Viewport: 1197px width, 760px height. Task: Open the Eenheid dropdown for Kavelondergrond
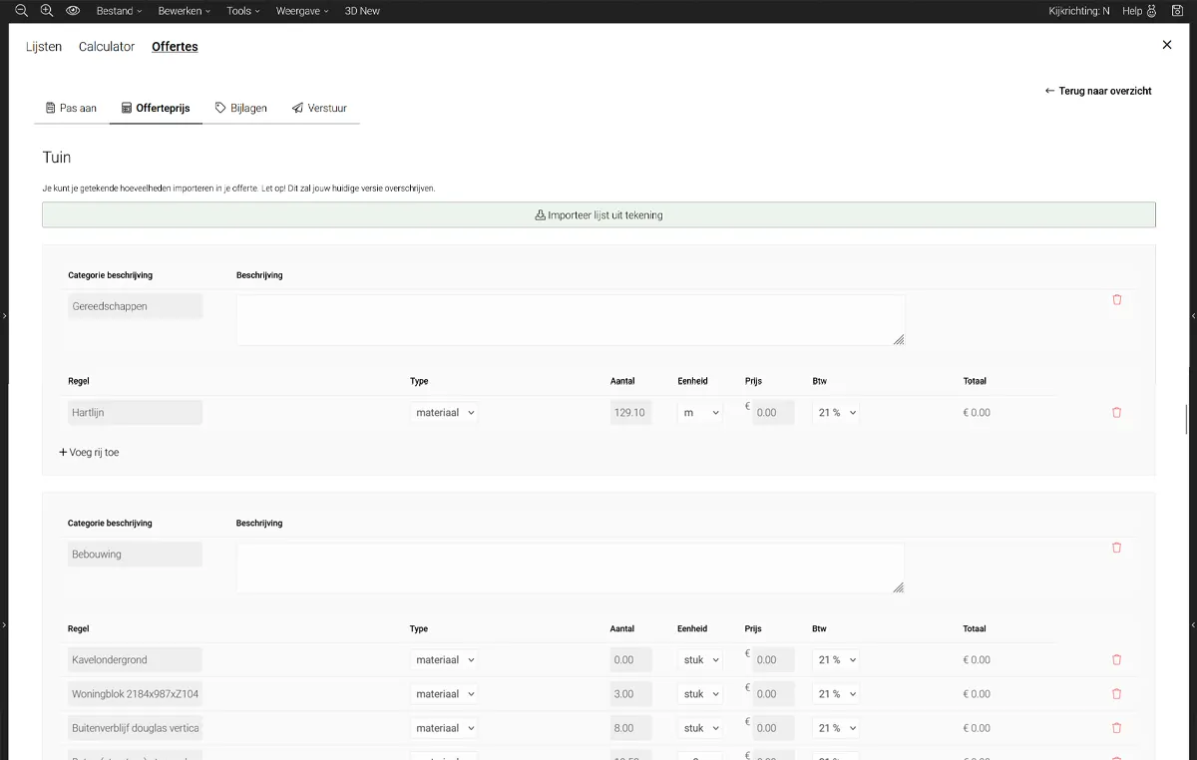tap(699, 659)
